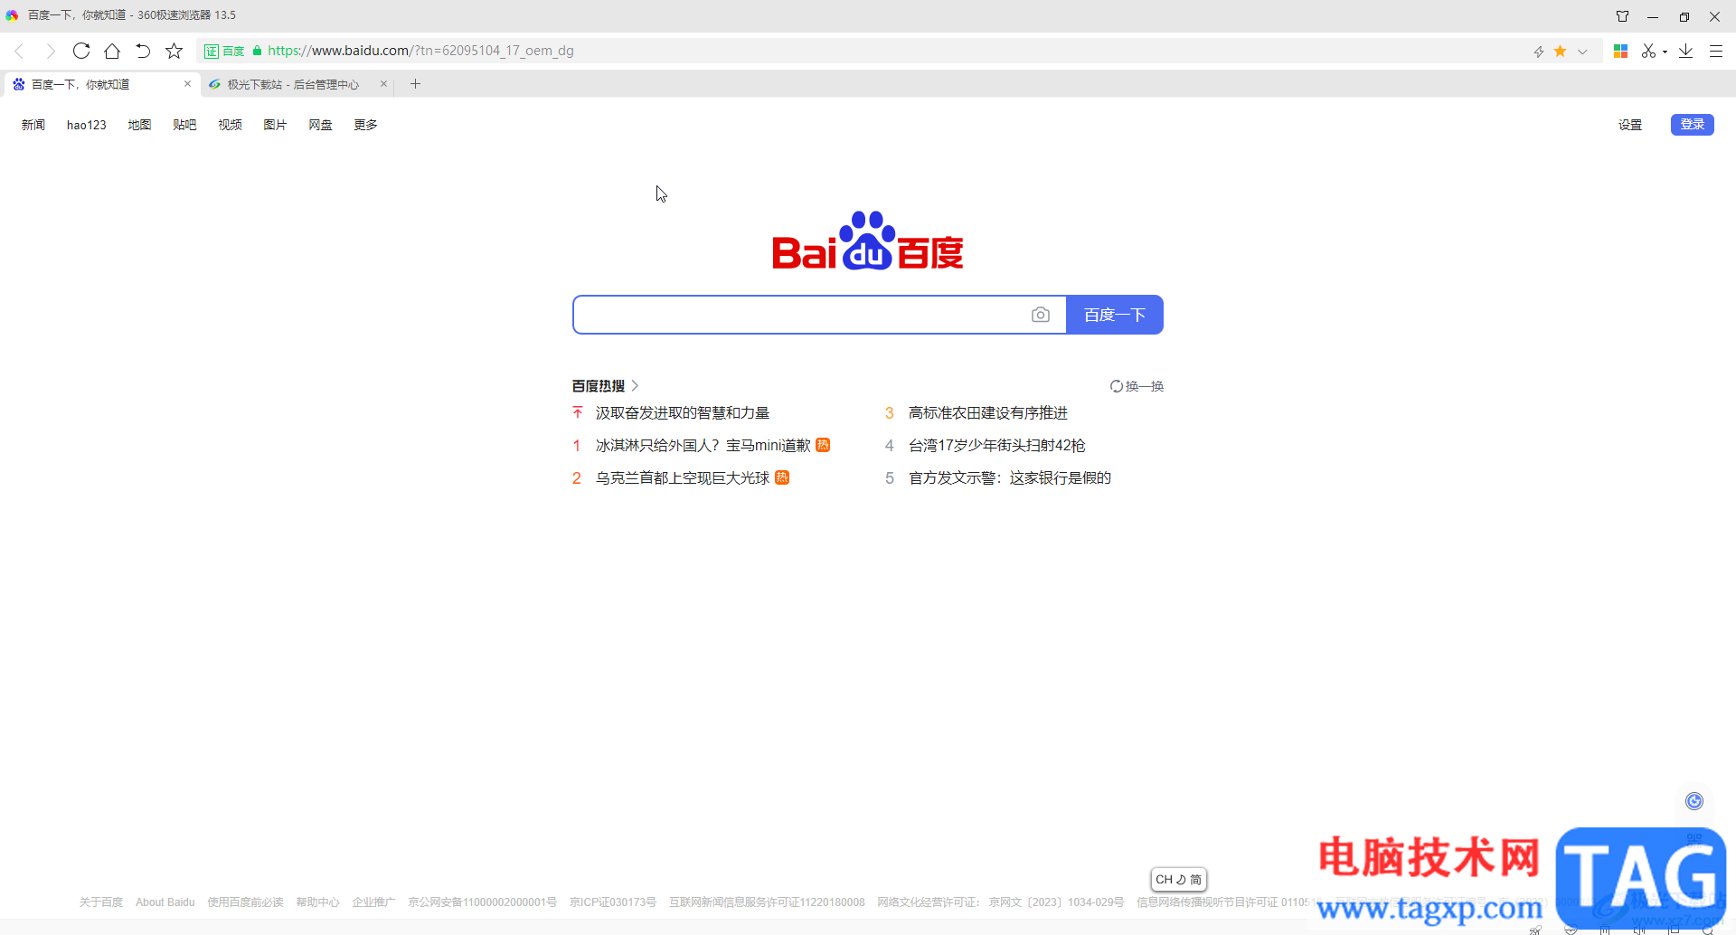Open the home page via house icon

[112, 51]
